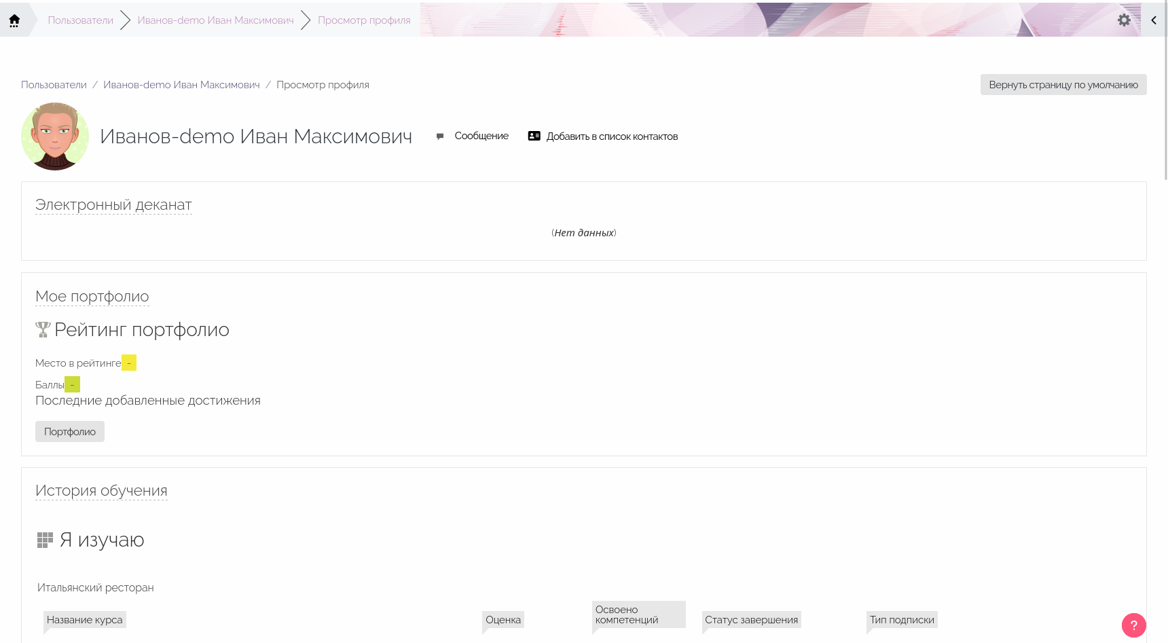Collapse the Мое портфолио section header
Viewport: 1168px width, 643px height.
coord(92,297)
